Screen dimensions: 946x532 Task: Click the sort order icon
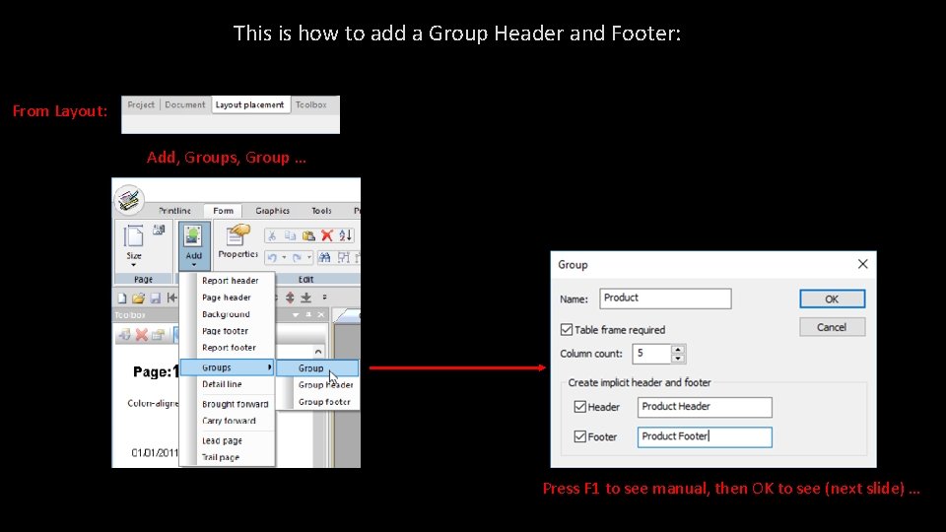pos(345,235)
